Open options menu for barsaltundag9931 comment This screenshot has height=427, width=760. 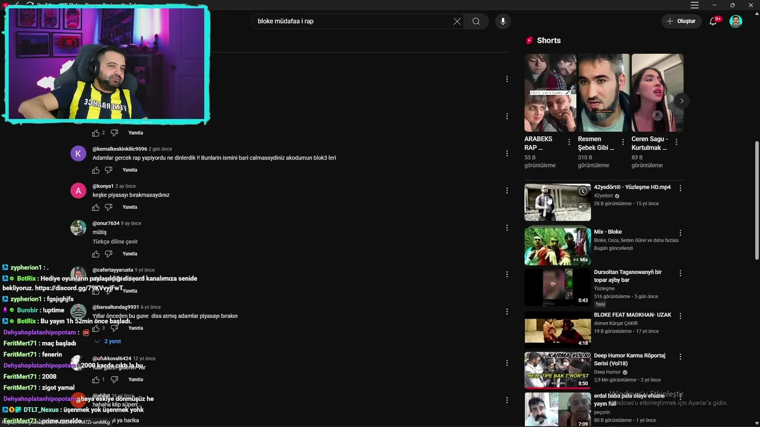coord(507,312)
